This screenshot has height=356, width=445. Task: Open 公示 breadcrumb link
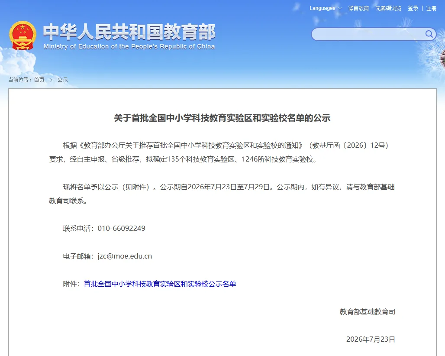[62, 80]
